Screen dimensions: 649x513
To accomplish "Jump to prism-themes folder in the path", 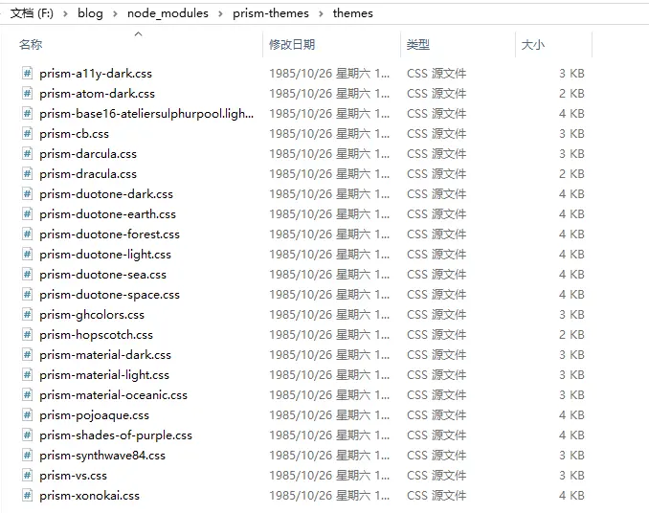I will tap(271, 13).
